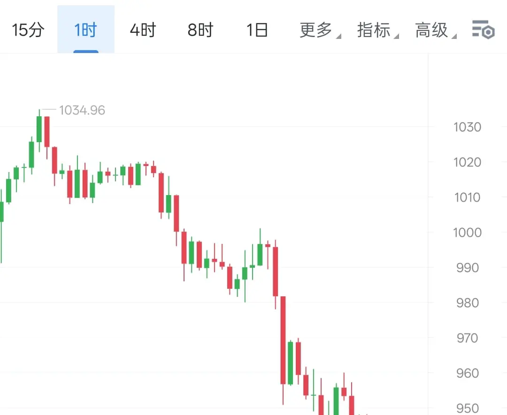The height and width of the screenshot is (415, 507).
Task: Choose the 8时 timeframe
Action: (200, 30)
